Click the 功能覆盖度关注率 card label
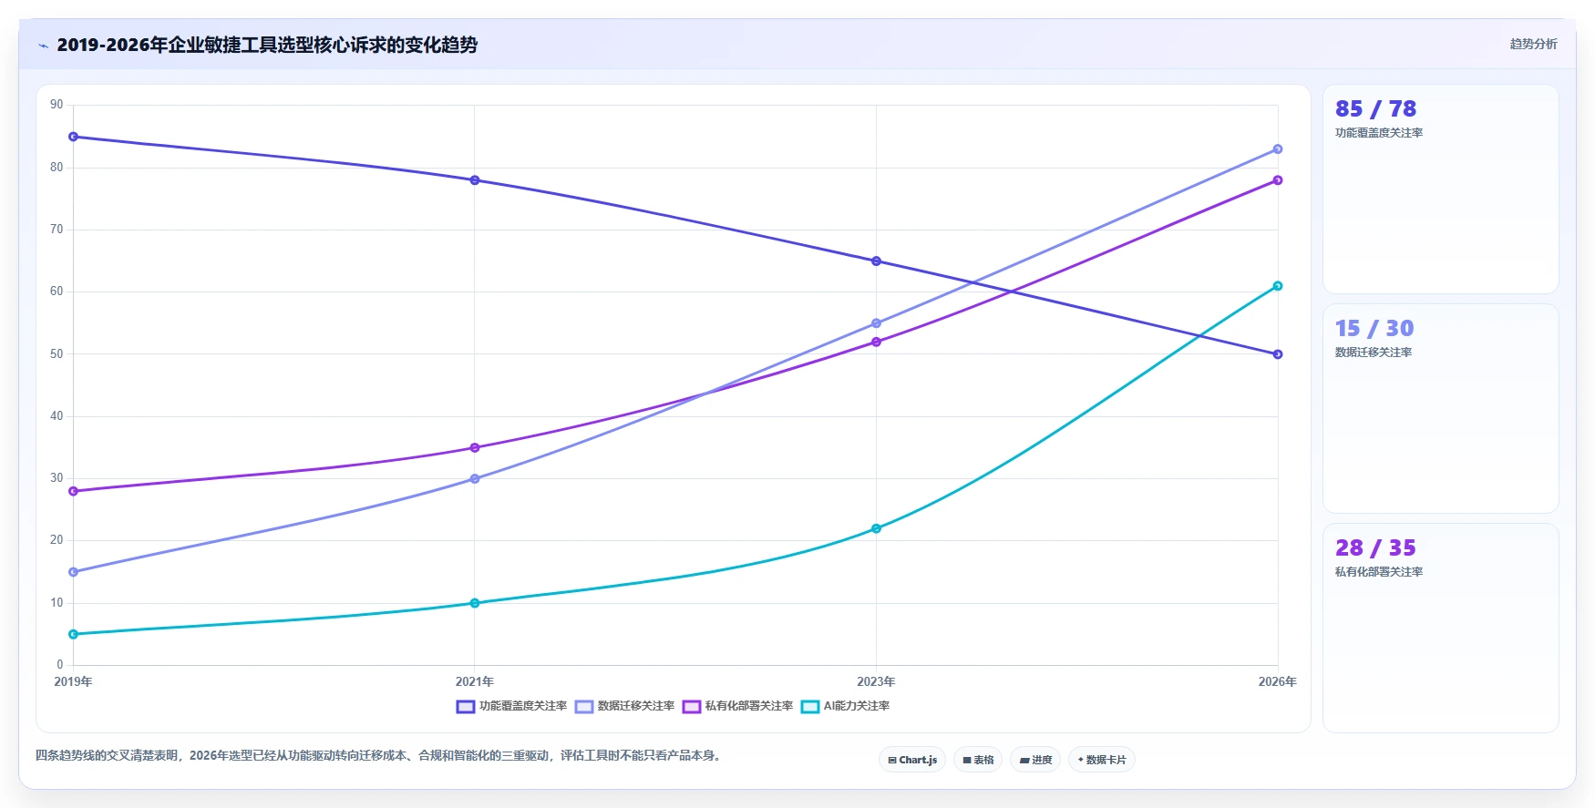Screen dimensions: 1595x808 click(x=1379, y=133)
